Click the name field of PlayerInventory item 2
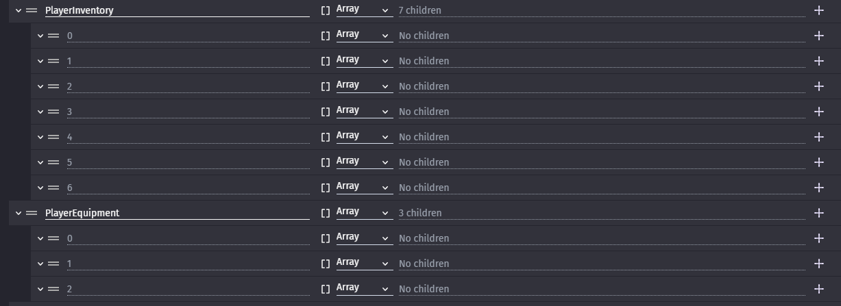 [x=188, y=86]
